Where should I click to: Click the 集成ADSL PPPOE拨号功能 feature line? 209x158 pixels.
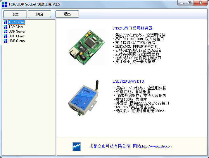coord(136,46)
